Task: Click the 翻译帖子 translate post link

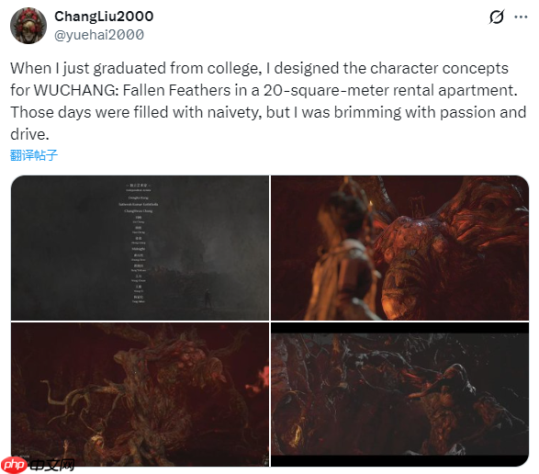Action: point(34,155)
